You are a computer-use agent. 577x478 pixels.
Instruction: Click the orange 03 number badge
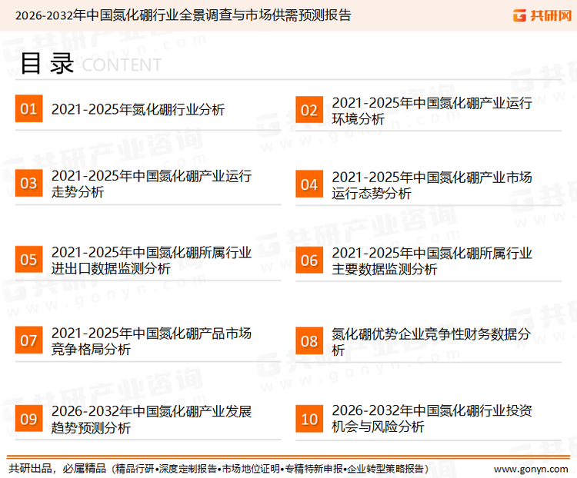[28, 183]
